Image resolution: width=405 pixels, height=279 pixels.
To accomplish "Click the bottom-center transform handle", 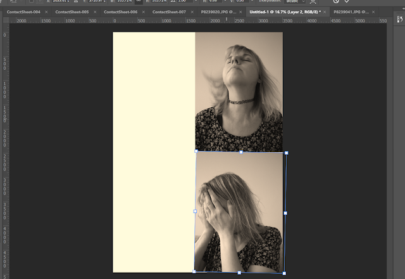I will [x=239, y=273].
